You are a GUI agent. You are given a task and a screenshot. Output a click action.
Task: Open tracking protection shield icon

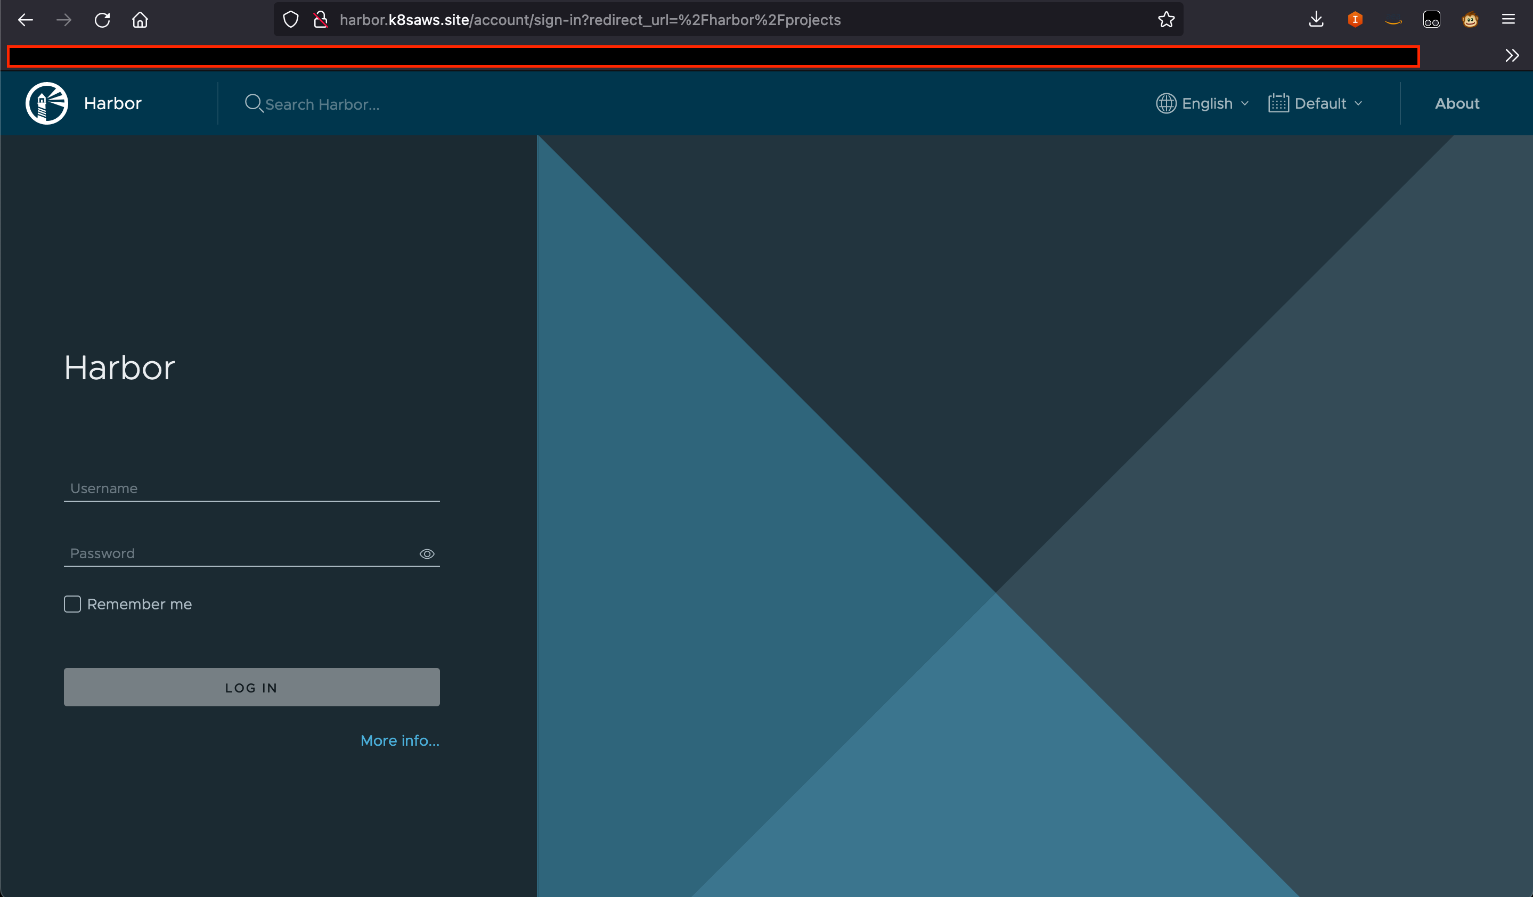[x=291, y=20]
